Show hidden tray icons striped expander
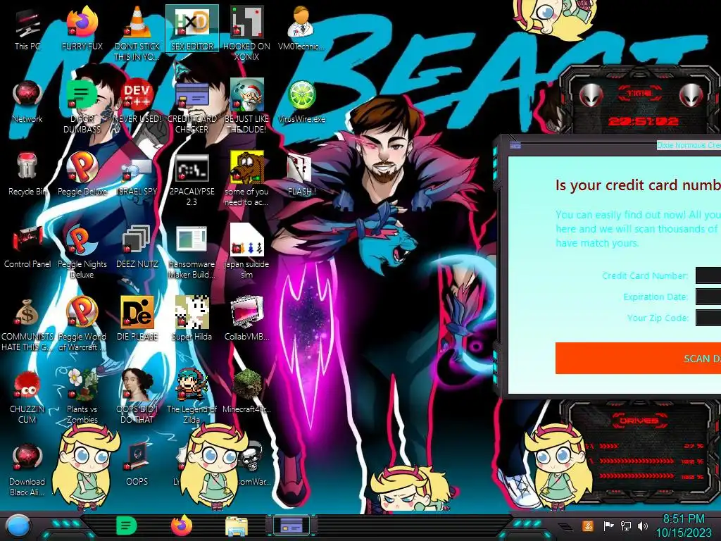The image size is (721, 541). point(565,526)
